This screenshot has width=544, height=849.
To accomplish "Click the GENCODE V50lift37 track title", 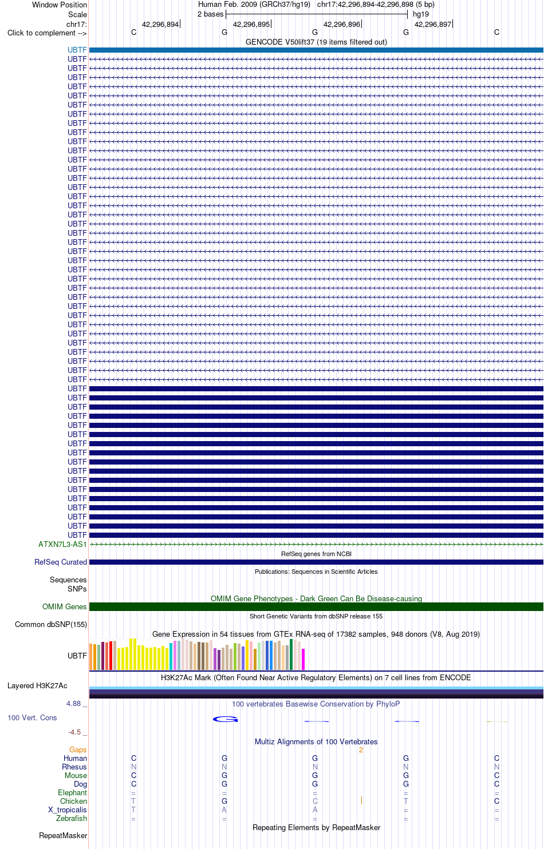I will pyautogui.click(x=316, y=42).
